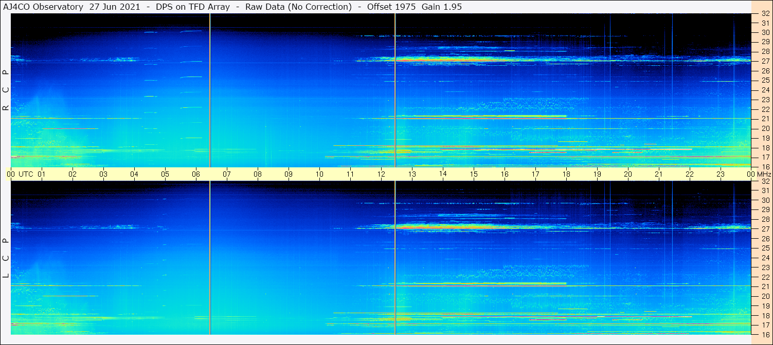Click the 30 MHz label on RCP frequency axis
The width and height of the screenshot is (773, 345).
[765, 32]
